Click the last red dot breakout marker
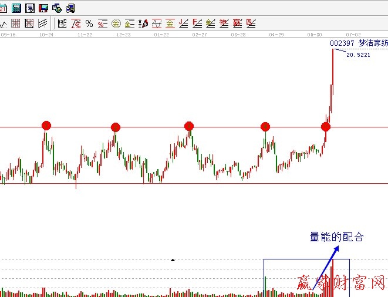The image size is (388, 297). click(x=326, y=127)
